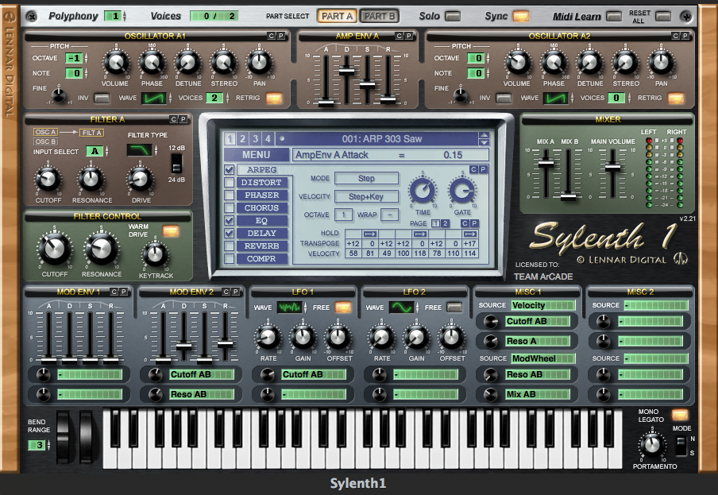Select Part A

pyautogui.click(x=337, y=17)
